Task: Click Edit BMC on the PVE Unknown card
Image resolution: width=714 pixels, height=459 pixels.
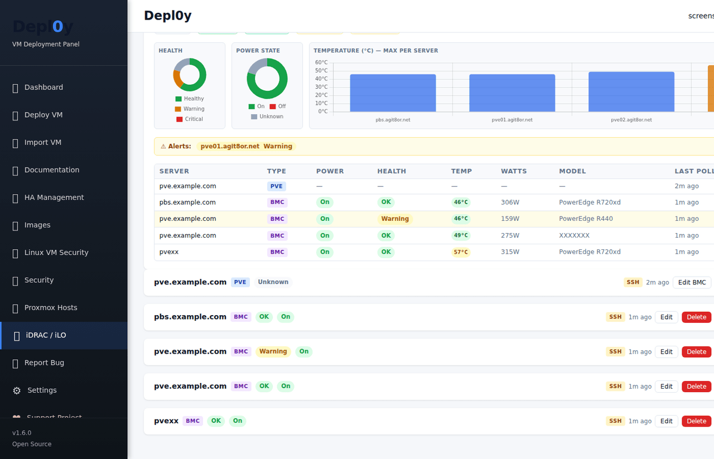Action: (x=692, y=283)
